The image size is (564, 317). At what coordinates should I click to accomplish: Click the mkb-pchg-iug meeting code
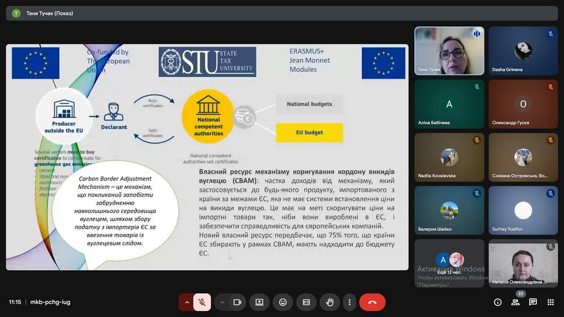(50, 302)
